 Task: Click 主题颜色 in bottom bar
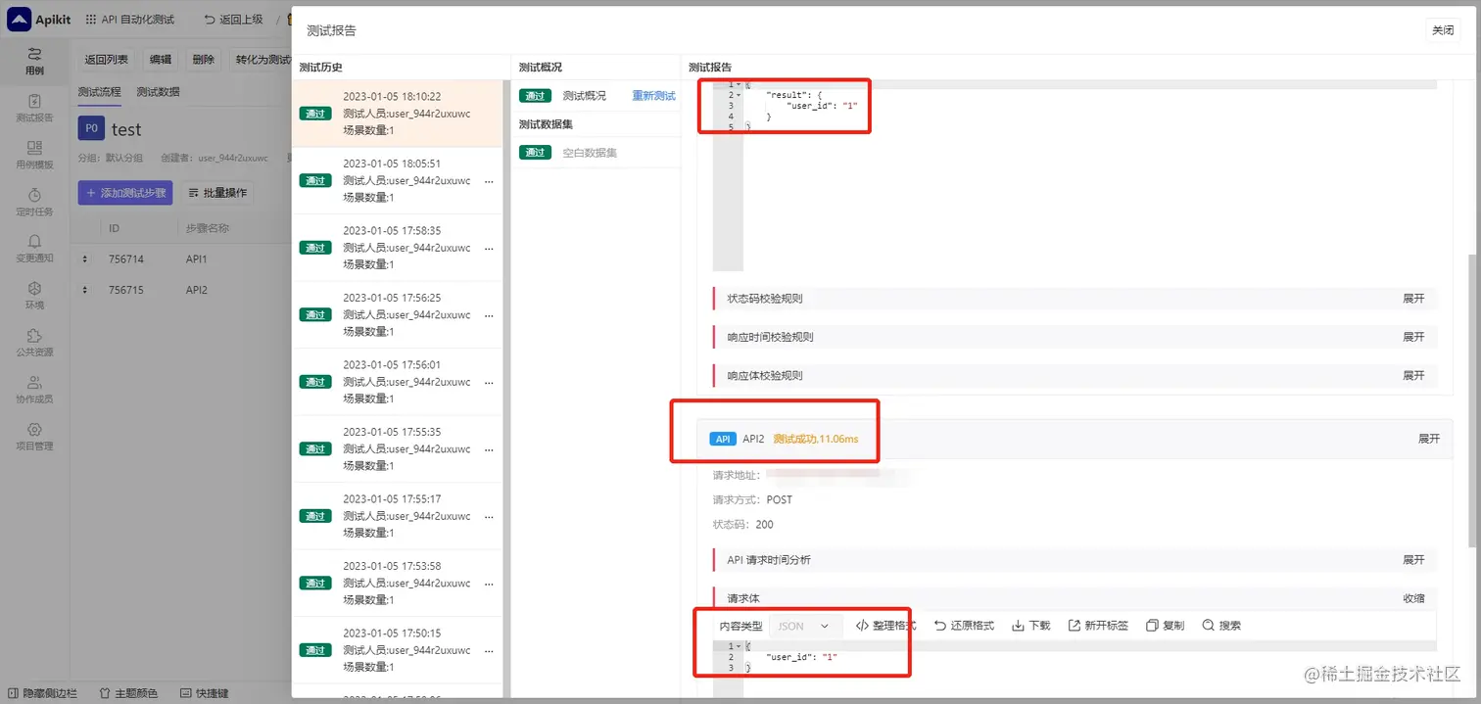coord(128,693)
